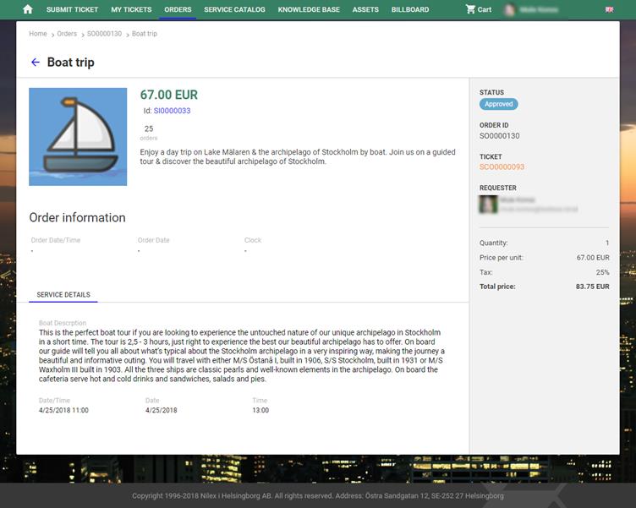Click the Home icon in navbar
The height and width of the screenshot is (508, 636).
coord(28,9)
